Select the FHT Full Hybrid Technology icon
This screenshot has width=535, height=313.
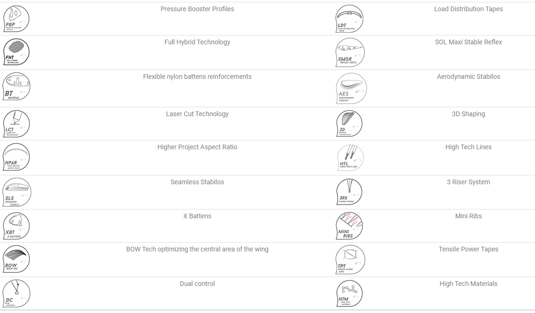point(16,52)
